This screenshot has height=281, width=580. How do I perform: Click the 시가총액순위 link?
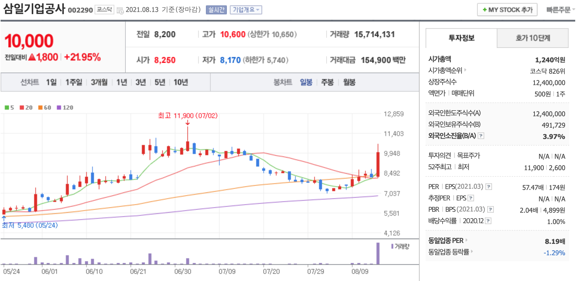(x=445, y=70)
